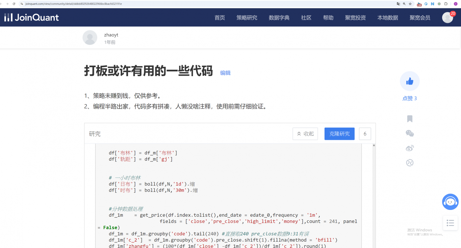
Task: Click the post title 打板或许有用的一些代码
Action: tap(148, 71)
